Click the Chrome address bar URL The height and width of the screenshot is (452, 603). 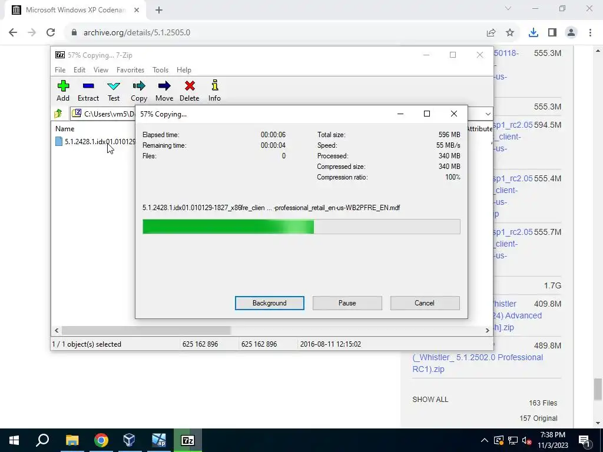pos(137,33)
